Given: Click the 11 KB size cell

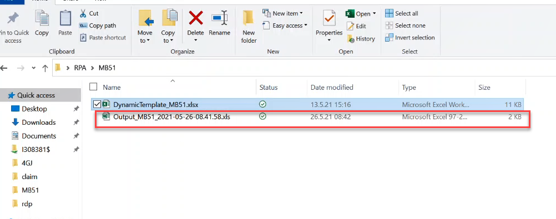Looking at the screenshot, I should pos(513,105).
